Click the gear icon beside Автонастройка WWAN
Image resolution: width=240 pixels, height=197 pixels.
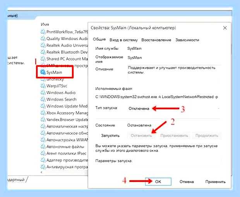[x=43, y=140]
